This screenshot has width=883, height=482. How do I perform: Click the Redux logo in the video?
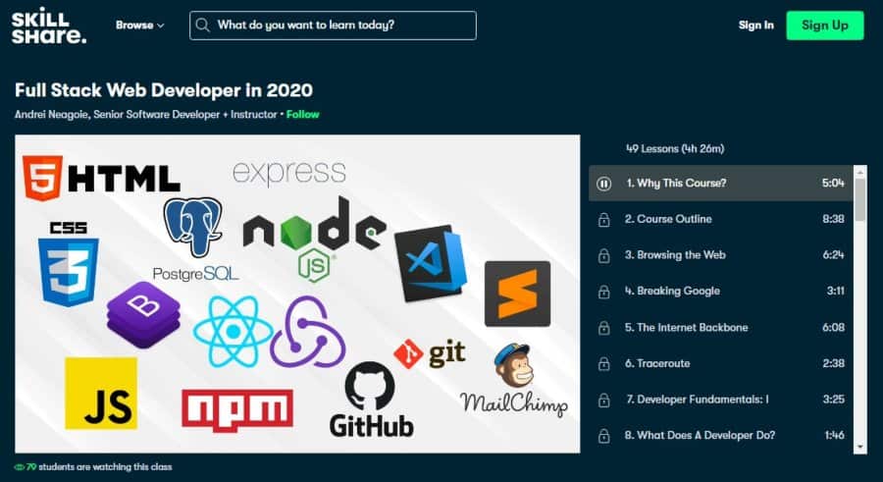[307, 332]
